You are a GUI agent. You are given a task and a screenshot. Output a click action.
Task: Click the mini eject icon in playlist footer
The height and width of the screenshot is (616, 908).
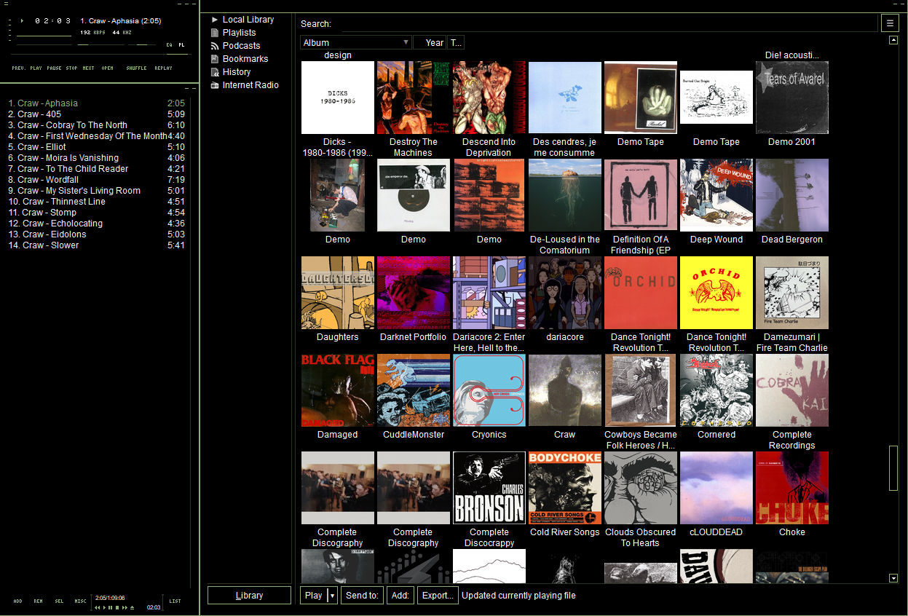pos(132,607)
